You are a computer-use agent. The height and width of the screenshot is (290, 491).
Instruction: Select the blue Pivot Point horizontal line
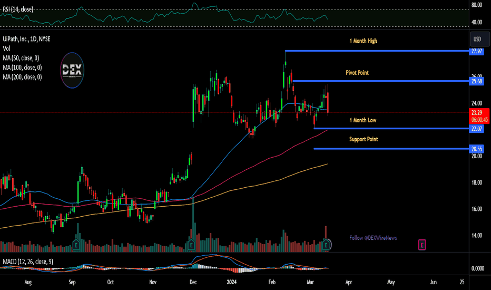point(381,81)
